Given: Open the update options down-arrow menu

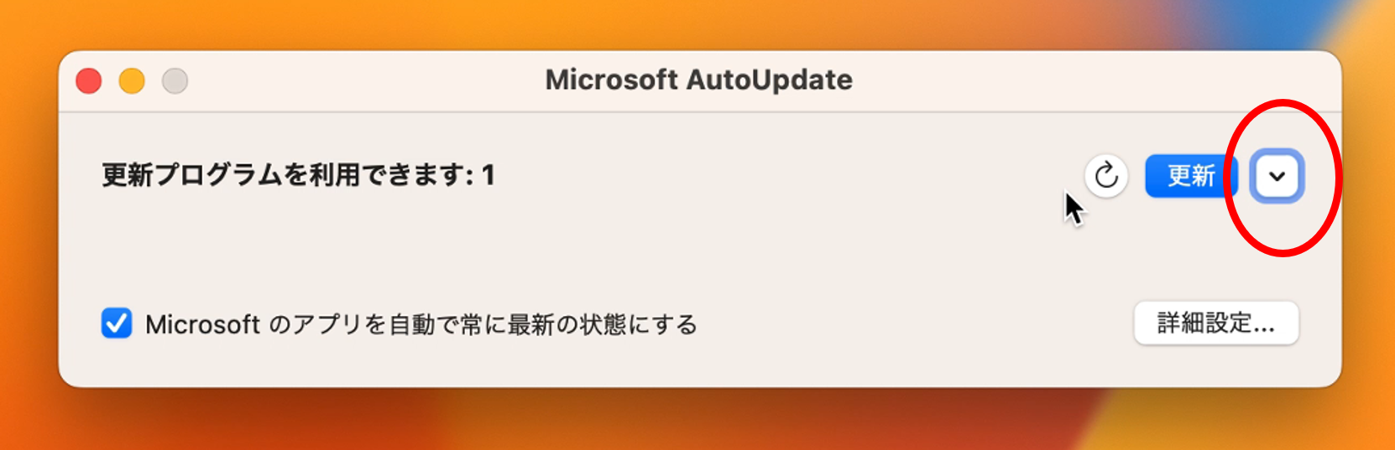Looking at the screenshot, I should 1277,176.
